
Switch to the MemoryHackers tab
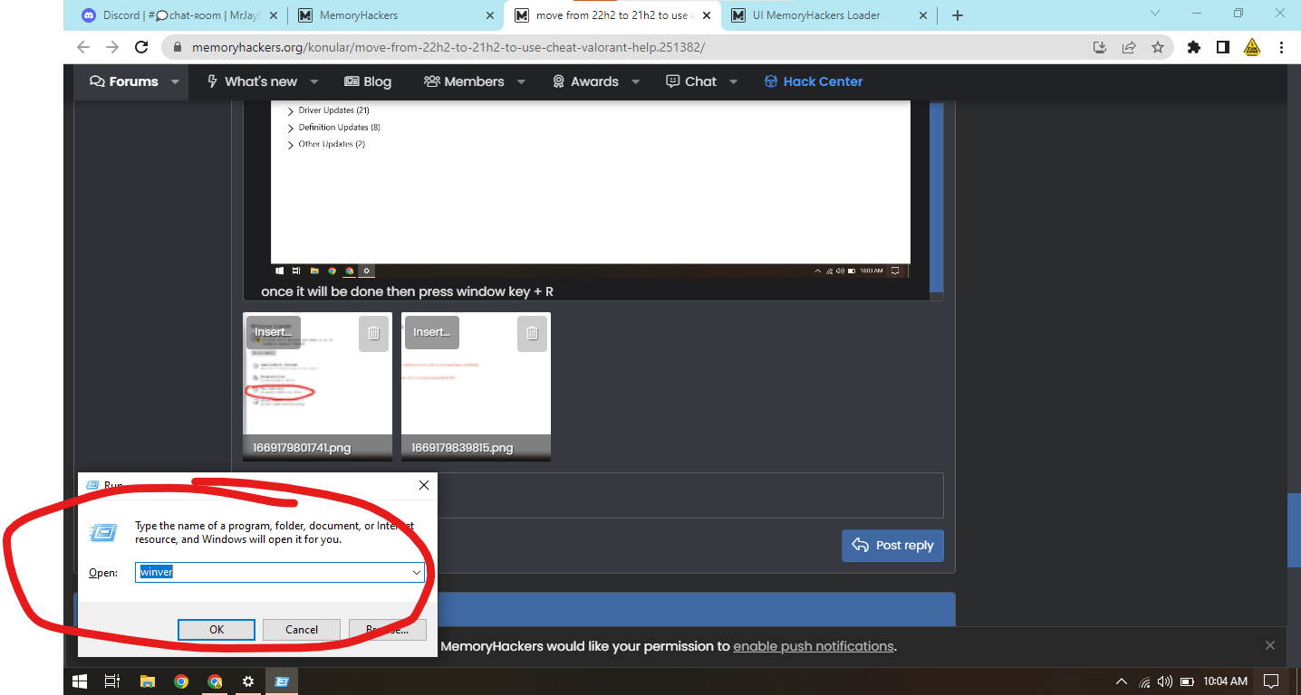pos(397,15)
